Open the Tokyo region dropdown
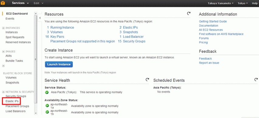The image size is (259, 118). tap(243, 3)
